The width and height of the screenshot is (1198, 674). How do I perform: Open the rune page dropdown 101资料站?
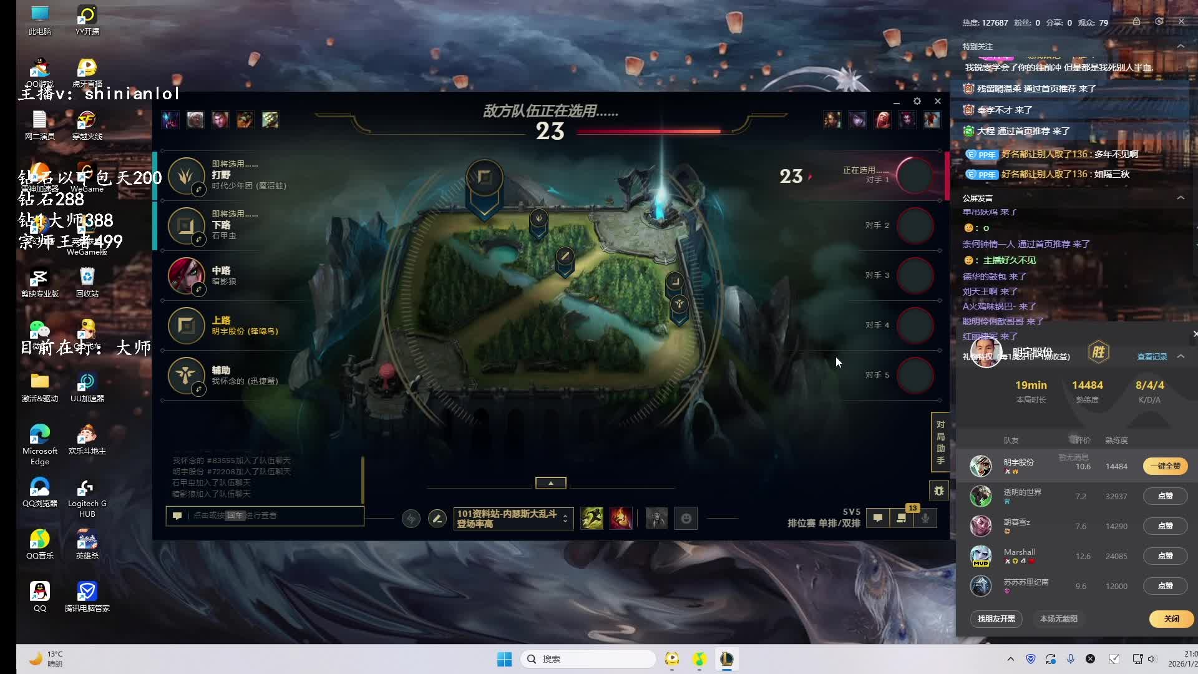(512, 518)
